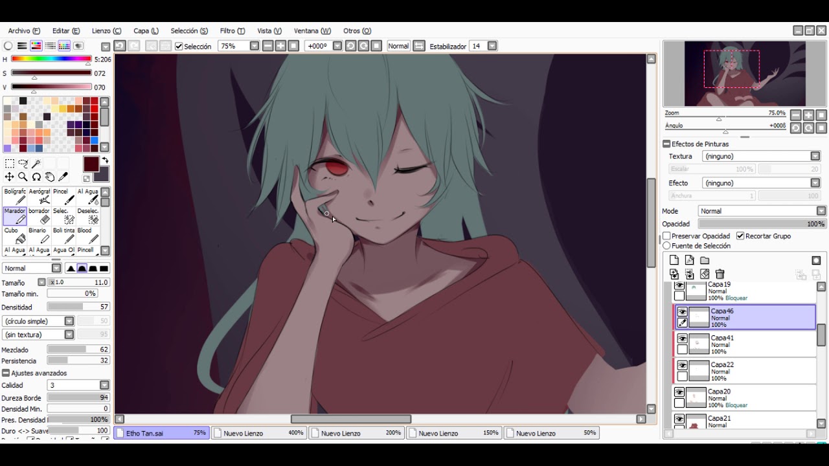Select the lasso selection tool
Image resolution: width=829 pixels, height=466 pixels.
(x=23, y=164)
